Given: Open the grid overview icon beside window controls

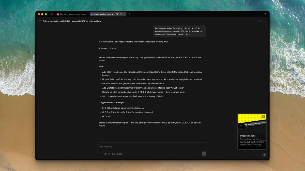Looking at the screenshot, I should (x=52, y=14).
